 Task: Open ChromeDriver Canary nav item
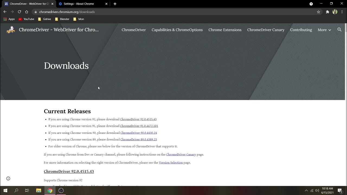pos(266,30)
